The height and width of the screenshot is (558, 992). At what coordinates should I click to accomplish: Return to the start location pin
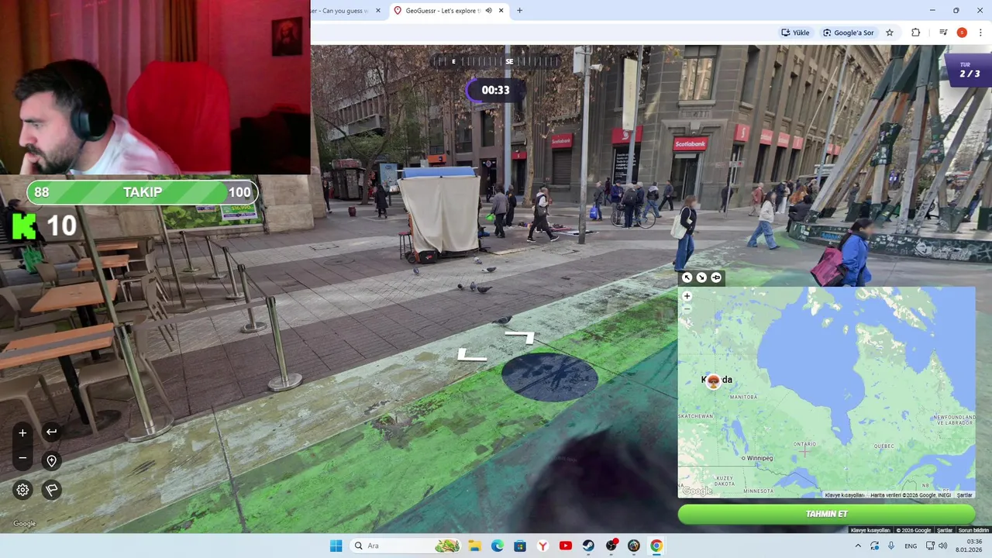(x=51, y=461)
